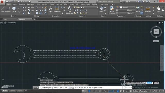Screen dimensions: 165x93
Task: Click the Group tool
Action: [x=138, y=9]
